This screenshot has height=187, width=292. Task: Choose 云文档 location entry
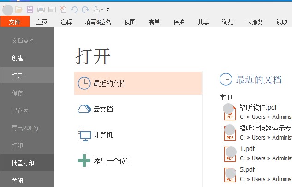click(x=138, y=109)
